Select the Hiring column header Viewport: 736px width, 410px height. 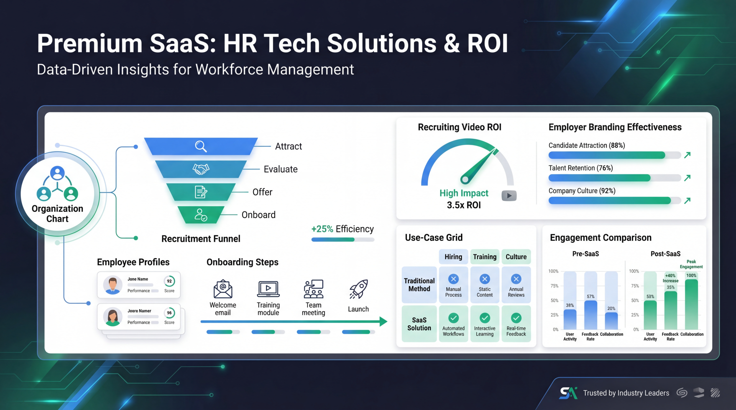453,257
